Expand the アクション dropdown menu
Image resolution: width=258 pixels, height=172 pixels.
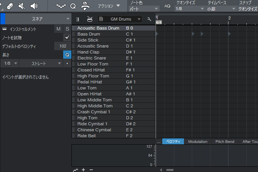[x=109, y=6]
